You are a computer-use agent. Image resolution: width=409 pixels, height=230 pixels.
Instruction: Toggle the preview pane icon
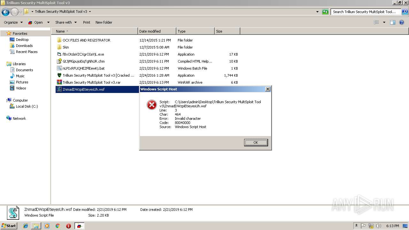(393, 22)
